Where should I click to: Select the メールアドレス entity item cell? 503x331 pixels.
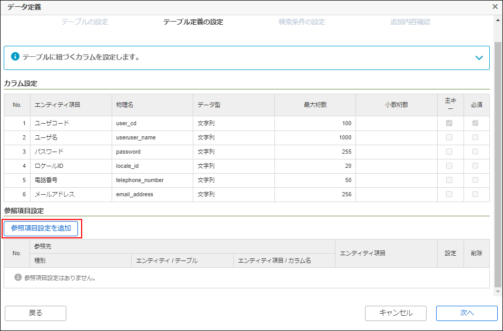(x=71, y=194)
